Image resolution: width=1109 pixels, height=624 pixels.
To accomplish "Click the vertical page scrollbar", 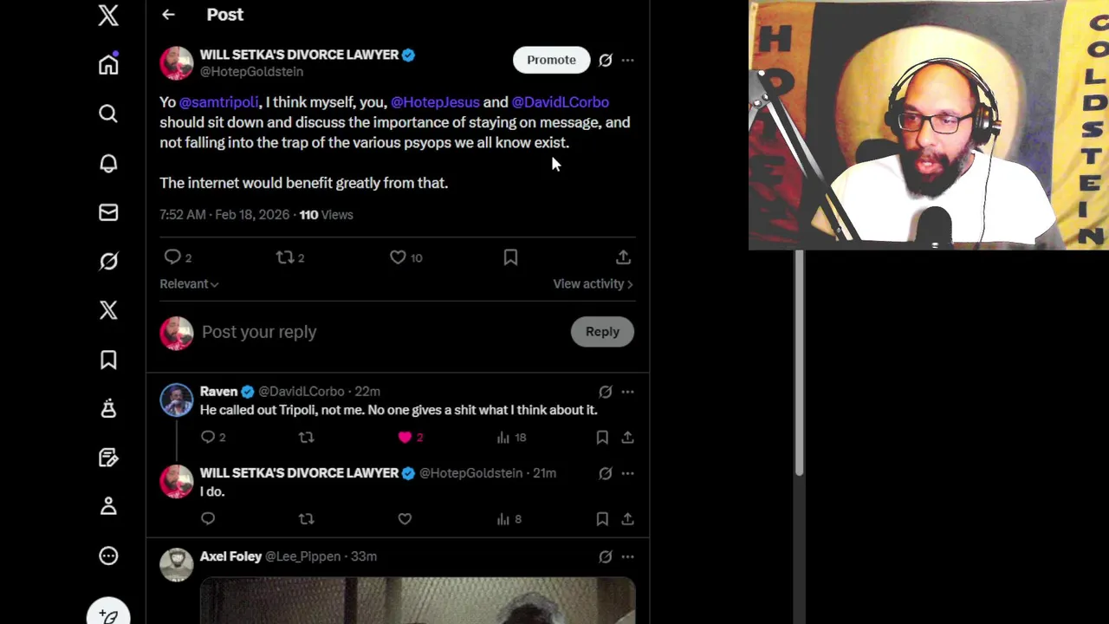I will pyautogui.click(x=799, y=362).
